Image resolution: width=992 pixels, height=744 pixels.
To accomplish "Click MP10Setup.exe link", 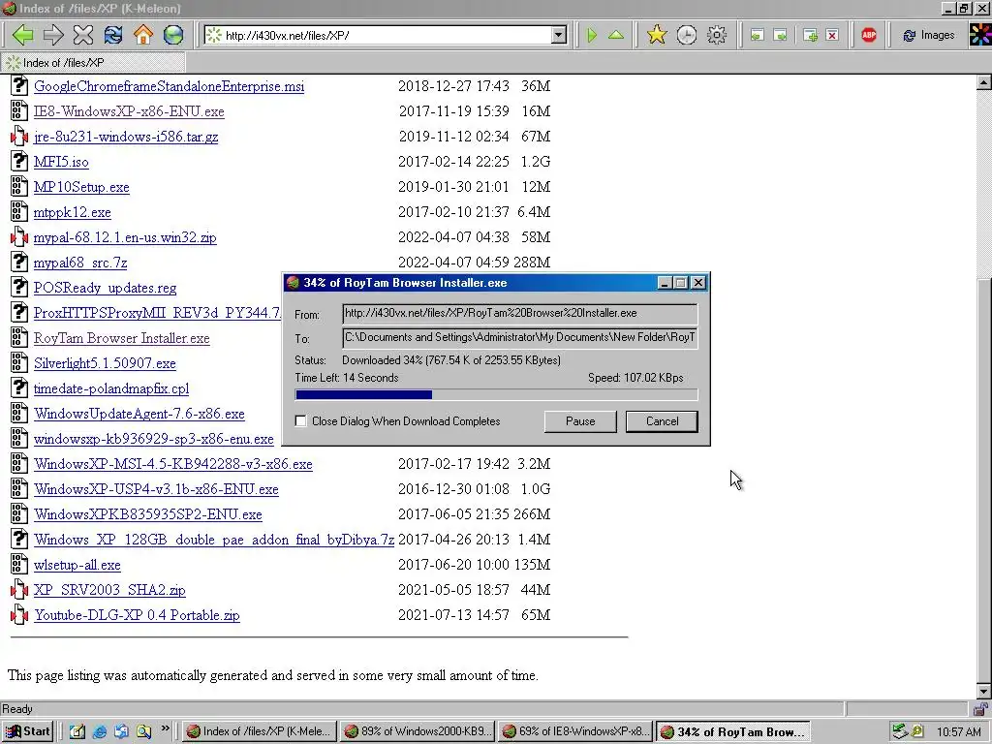I will [x=81, y=187].
